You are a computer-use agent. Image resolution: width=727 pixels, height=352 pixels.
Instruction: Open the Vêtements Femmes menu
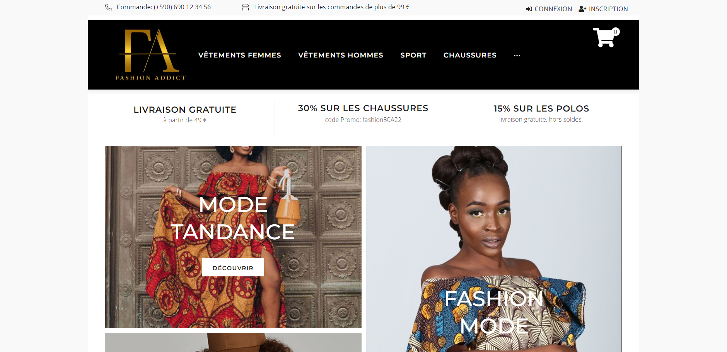click(240, 55)
